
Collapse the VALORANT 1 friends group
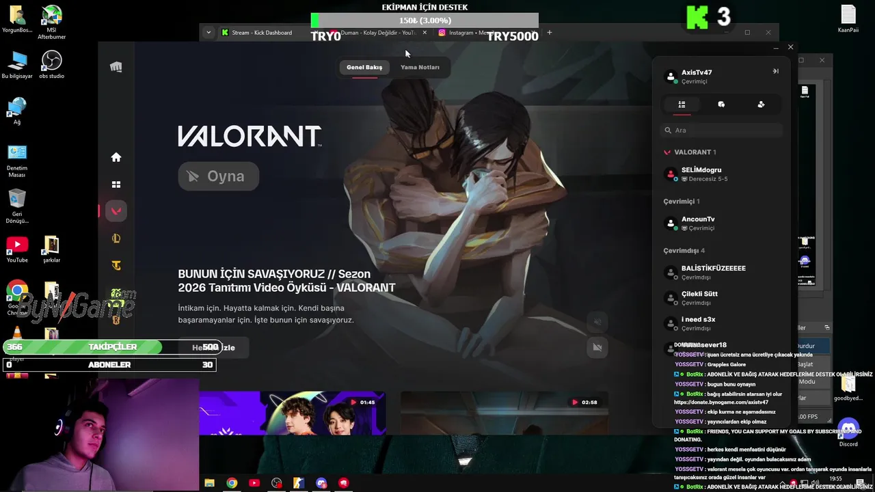[x=690, y=152]
